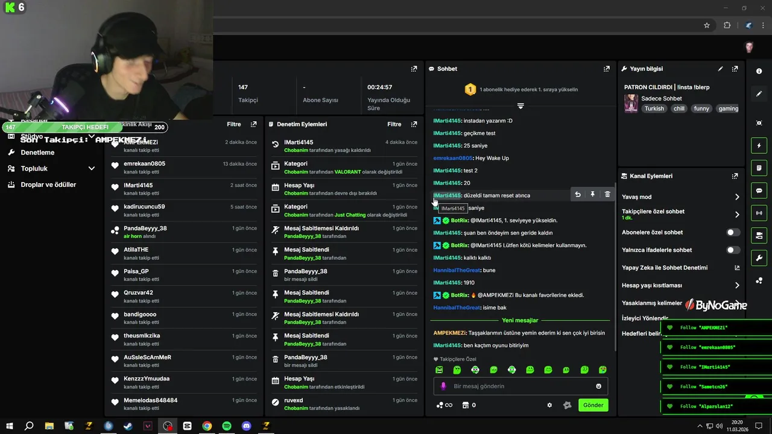Click the wrench icon in right sidebar
The width and height of the screenshot is (772, 434).
point(759,258)
